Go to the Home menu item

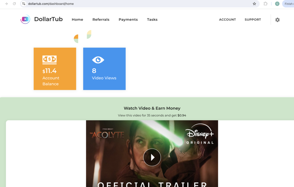[78, 19]
